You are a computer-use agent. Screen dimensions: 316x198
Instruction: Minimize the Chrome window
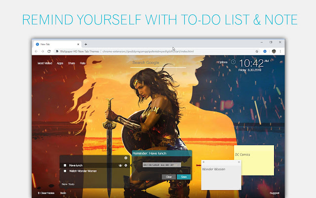[262, 42]
